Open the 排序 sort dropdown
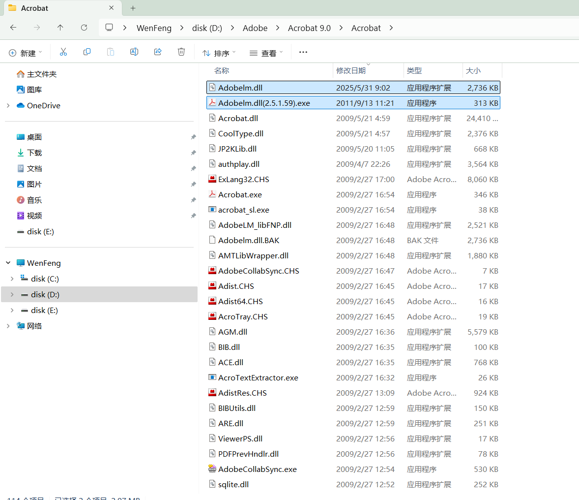Screen dimensions: 579x500 219,53
